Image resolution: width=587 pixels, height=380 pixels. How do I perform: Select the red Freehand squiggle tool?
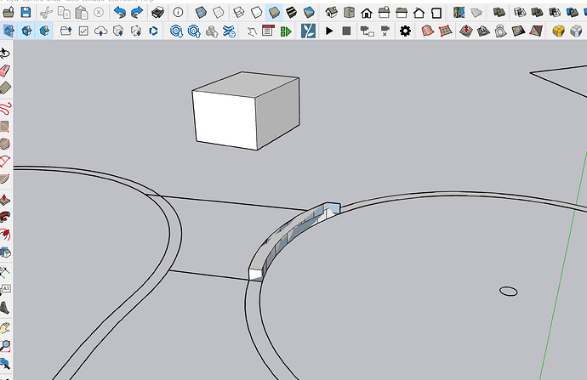click(x=5, y=109)
